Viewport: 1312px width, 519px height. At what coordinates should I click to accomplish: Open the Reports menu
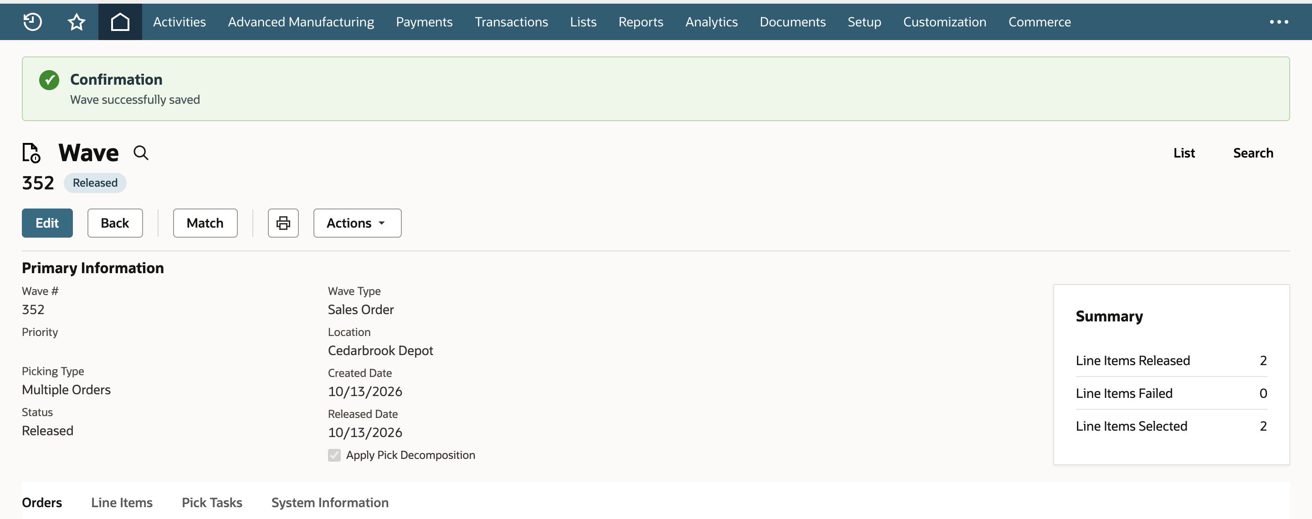tap(641, 22)
